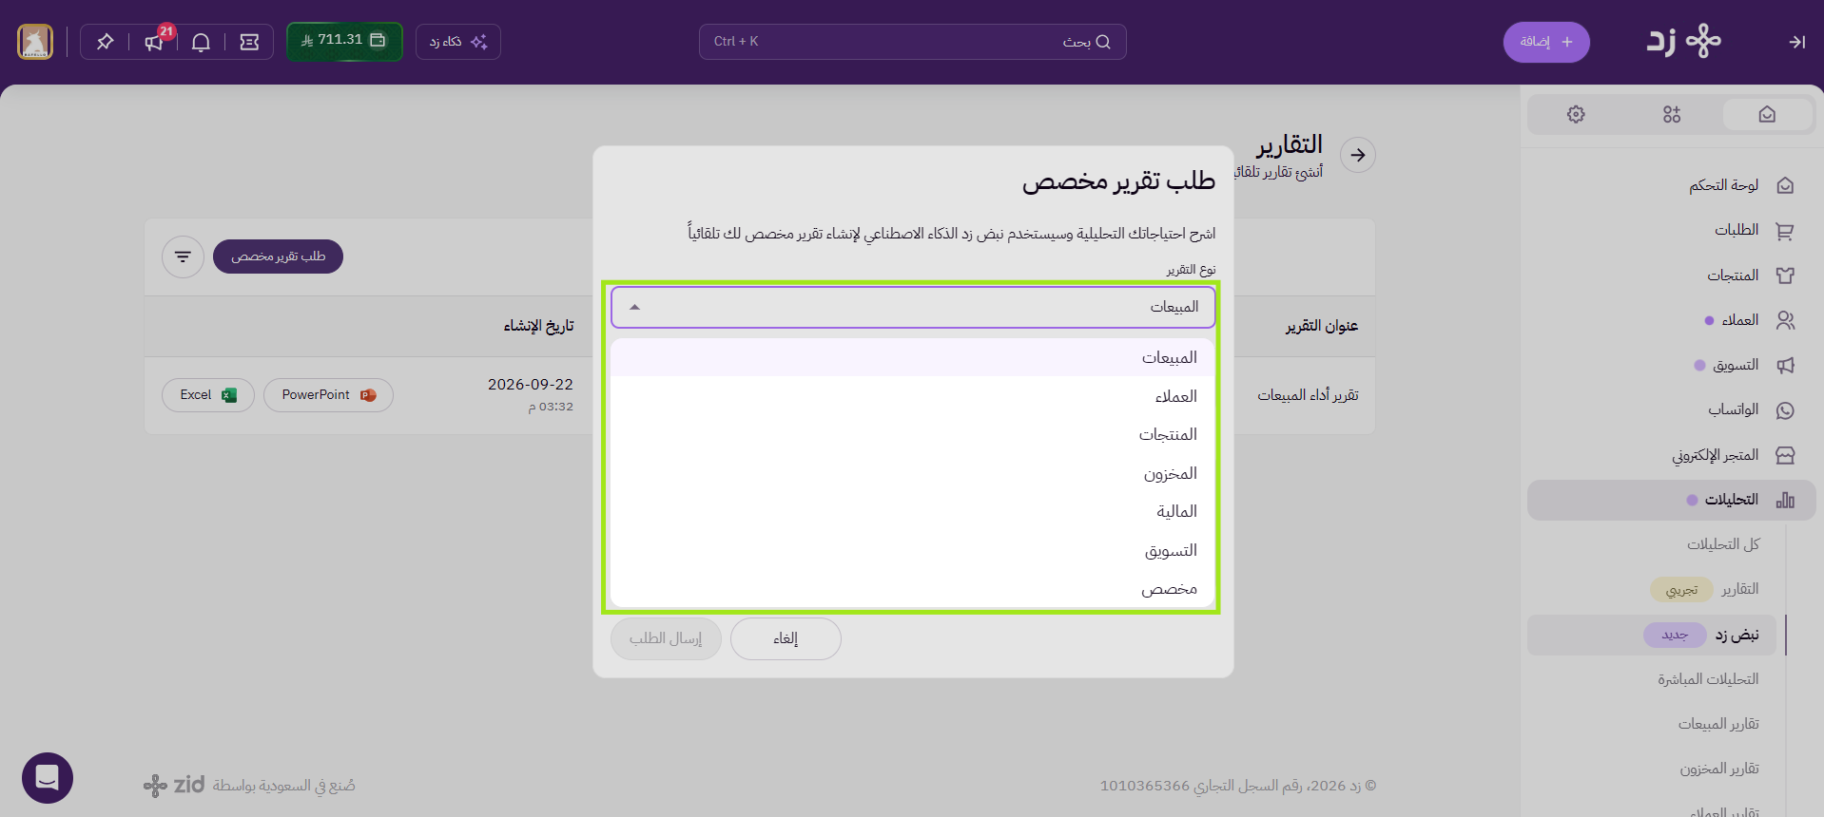The height and width of the screenshot is (817, 1824).
Task: Download the report as Excel
Action: coord(208,395)
